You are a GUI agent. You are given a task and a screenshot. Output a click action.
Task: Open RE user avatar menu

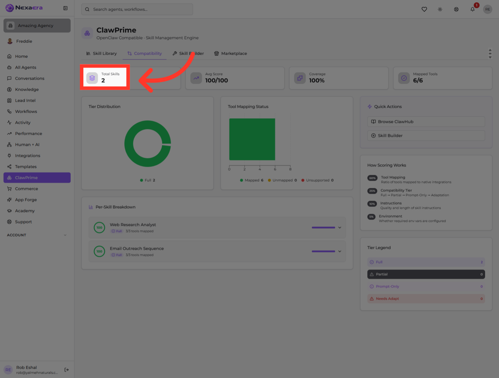tap(488, 9)
